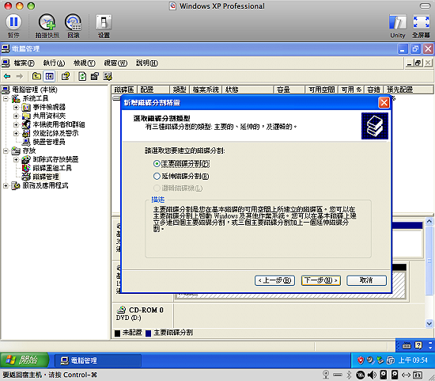Close the partition wizard dialog

pos(384,103)
